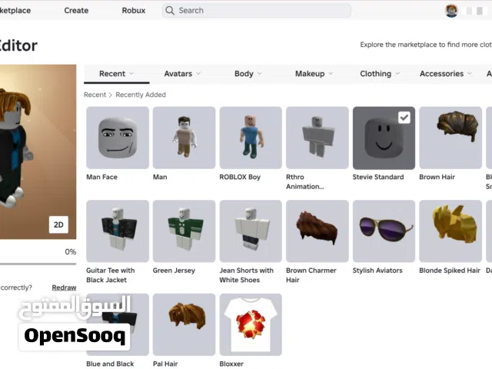Toggle the 2D avatar view button
Viewport: 492px width, 369px height.
point(58,224)
